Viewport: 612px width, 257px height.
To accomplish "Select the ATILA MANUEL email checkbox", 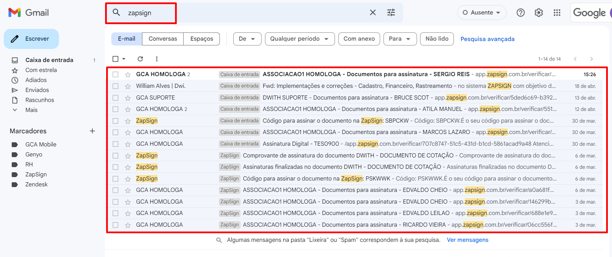I will click(115, 109).
